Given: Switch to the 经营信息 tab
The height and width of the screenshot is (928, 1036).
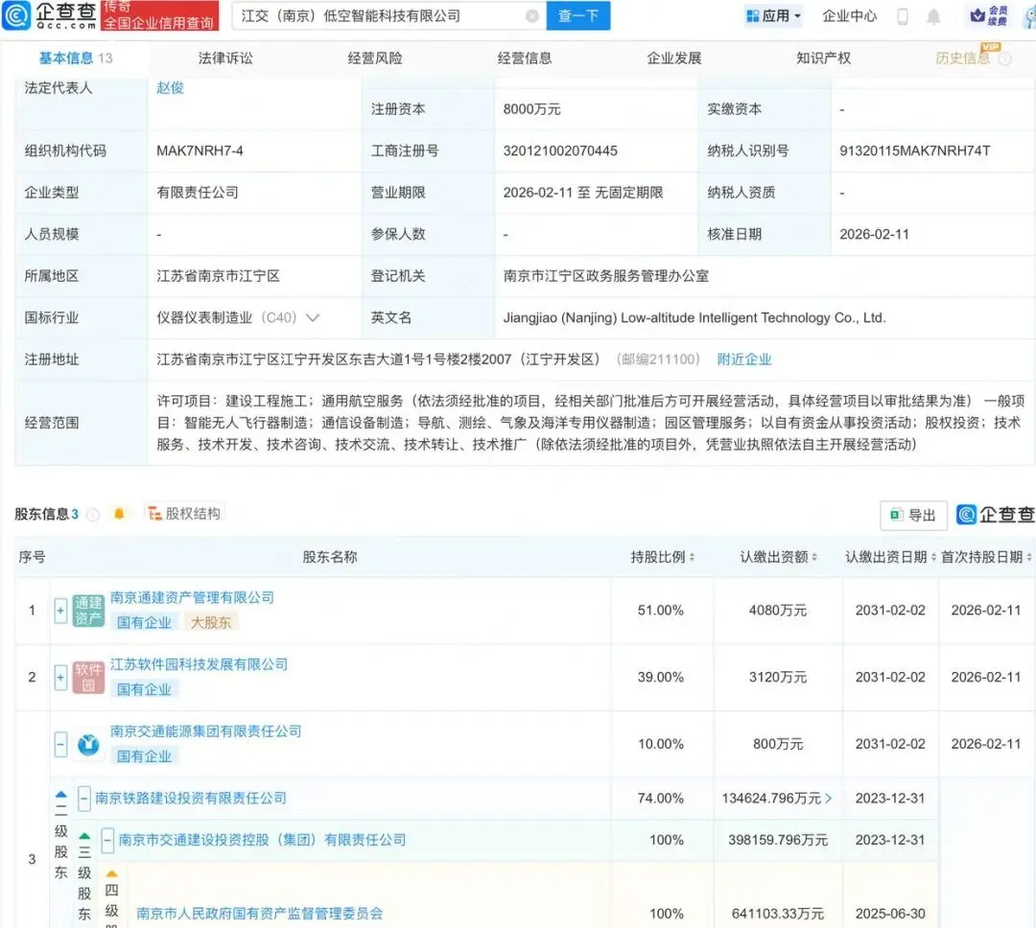Looking at the screenshot, I should coord(525,58).
